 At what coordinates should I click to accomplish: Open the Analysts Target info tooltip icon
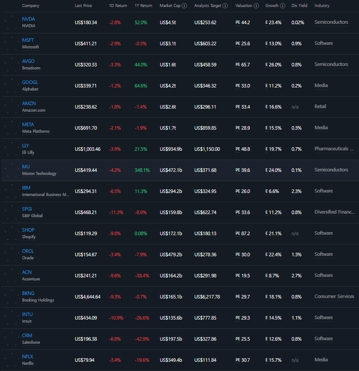(x=225, y=6)
